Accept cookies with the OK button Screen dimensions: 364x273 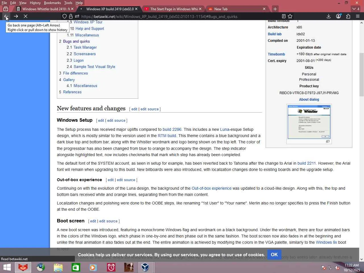pyautogui.click(x=274, y=255)
